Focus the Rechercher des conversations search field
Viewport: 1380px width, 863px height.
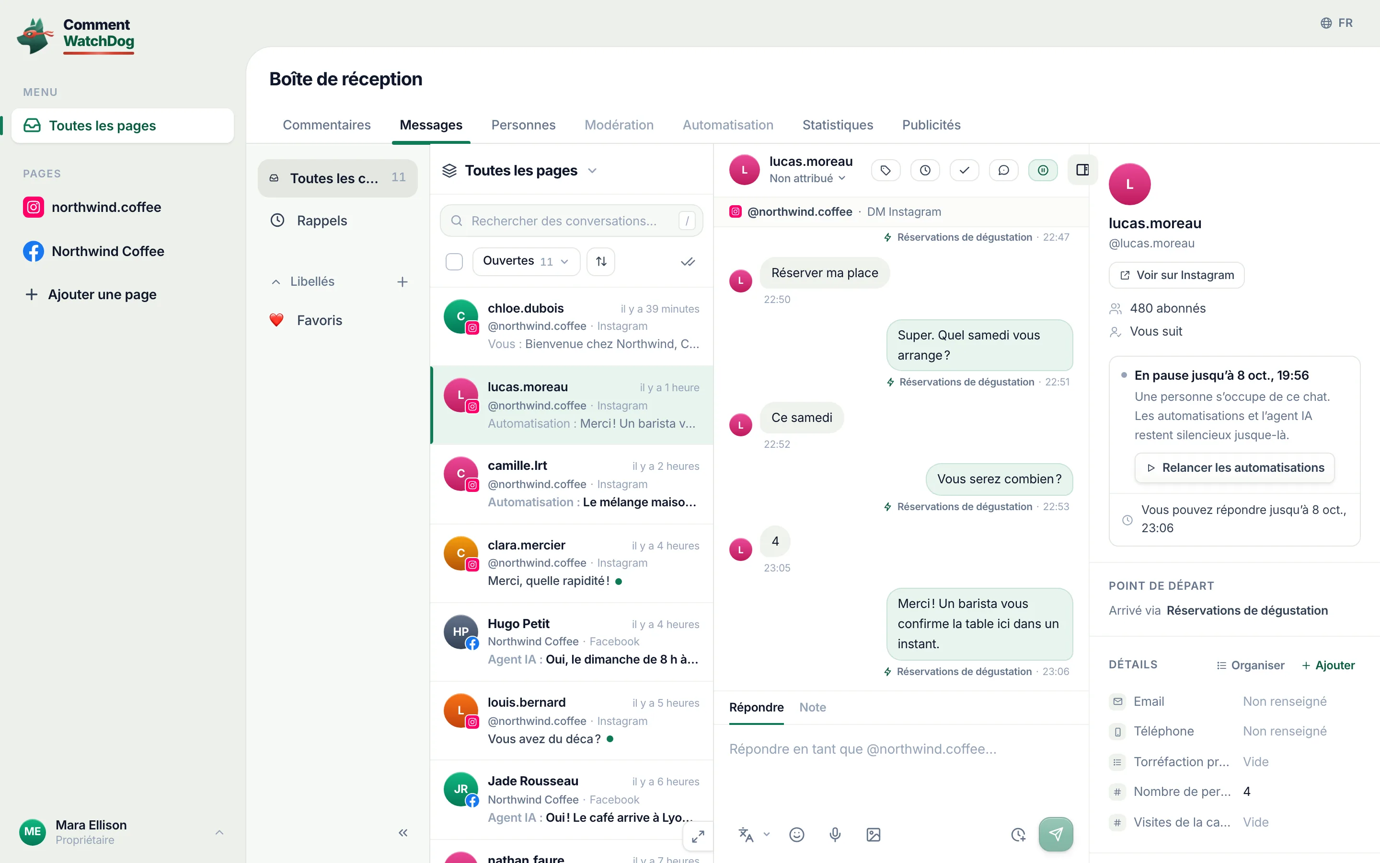tap(571, 221)
